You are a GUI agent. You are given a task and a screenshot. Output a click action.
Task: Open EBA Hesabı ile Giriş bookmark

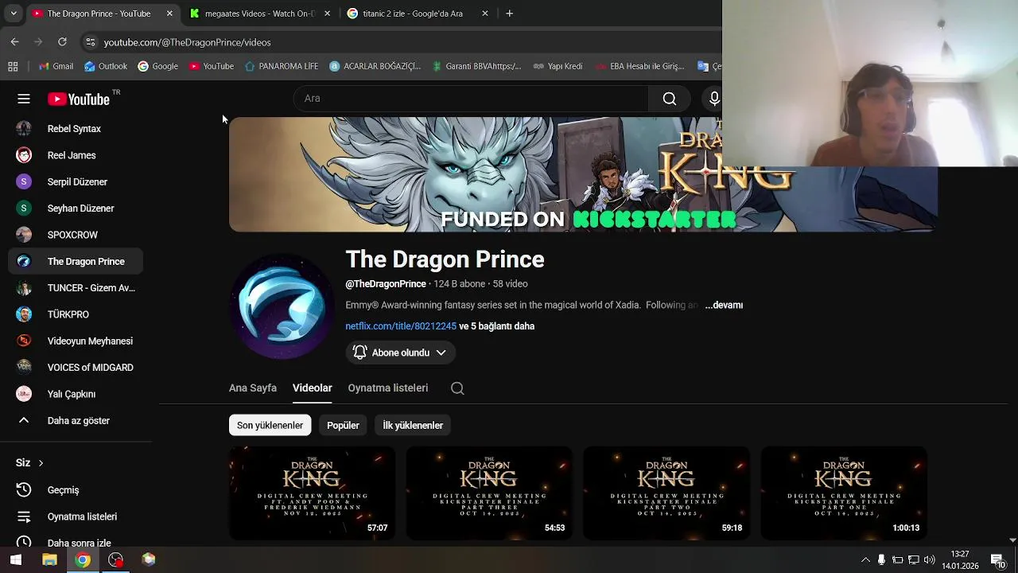640,66
